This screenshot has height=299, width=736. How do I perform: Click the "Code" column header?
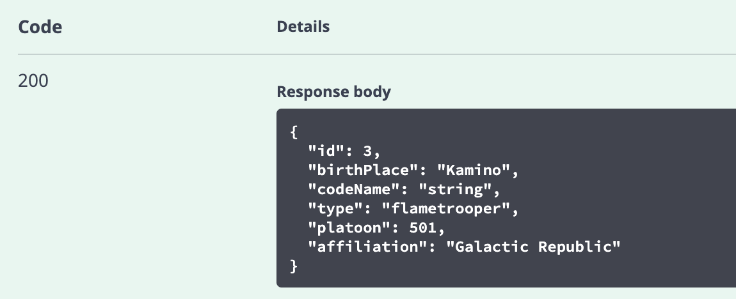point(40,27)
